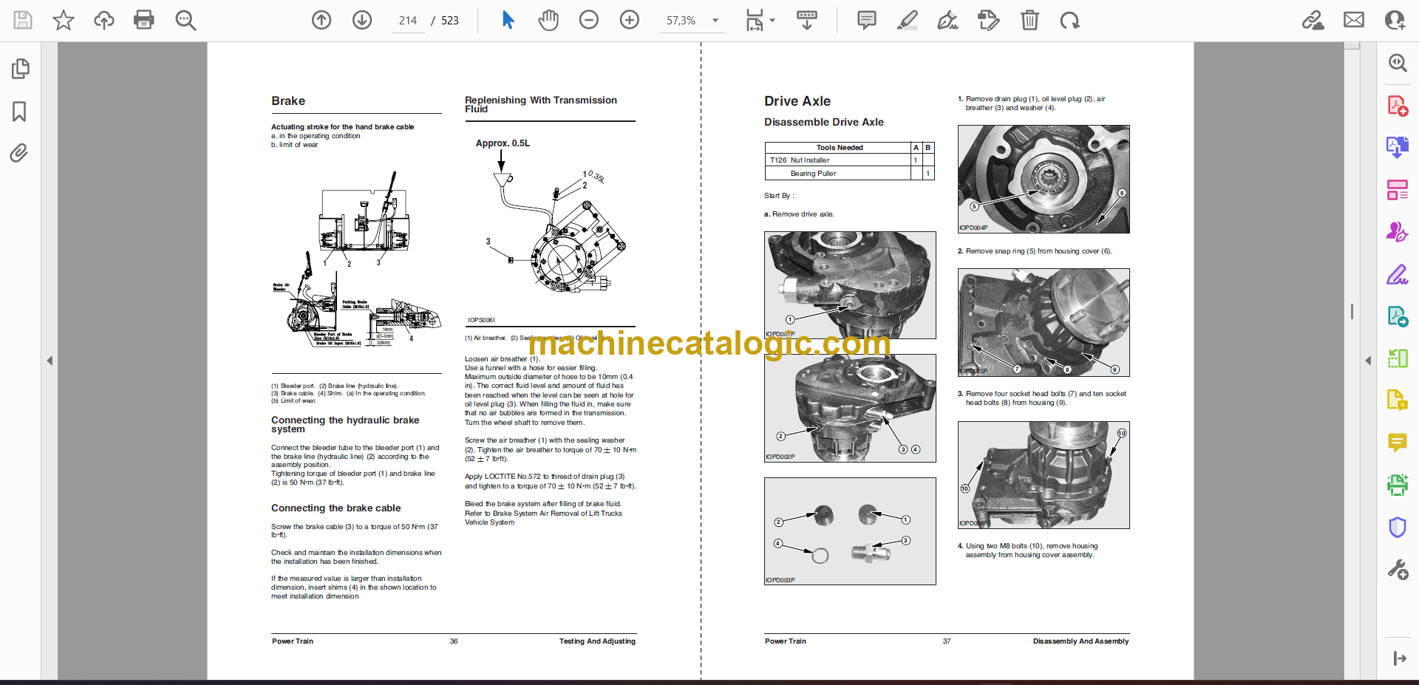This screenshot has width=1419, height=685.
Task: Open the page thumbnails panel
Action: coord(20,69)
